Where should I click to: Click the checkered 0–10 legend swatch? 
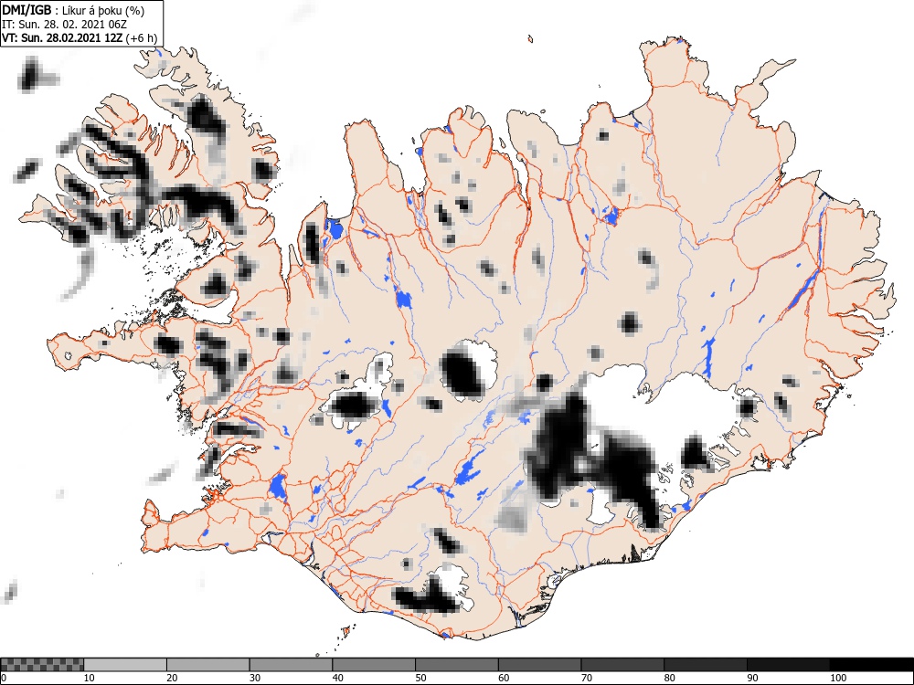[x=42, y=665]
